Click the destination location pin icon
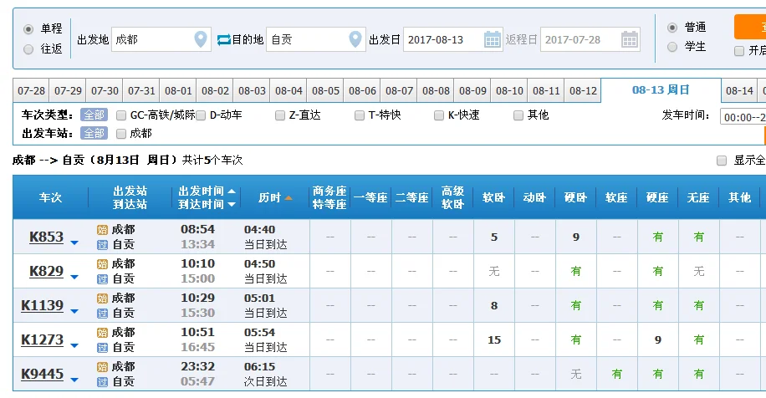 [355, 39]
